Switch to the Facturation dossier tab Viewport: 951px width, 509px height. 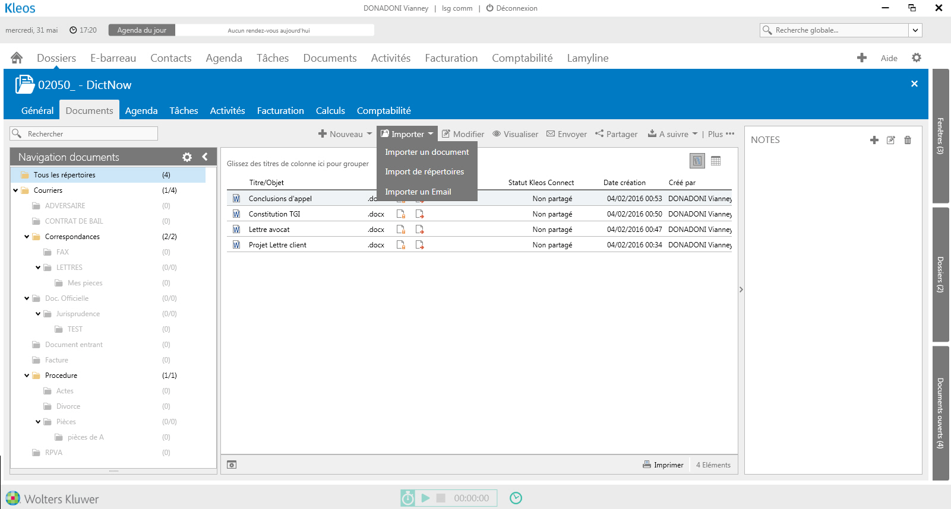tap(280, 111)
